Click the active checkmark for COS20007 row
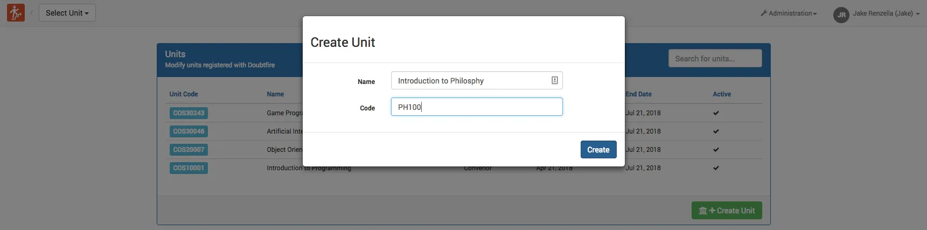This screenshot has height=230, width=927. 716,150
